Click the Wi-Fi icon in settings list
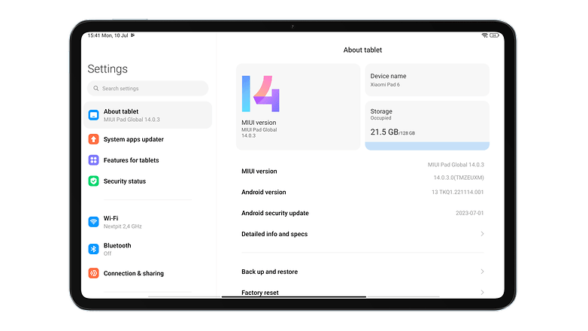Viewport: 588px width, 331px height. [x=93, y=222]
